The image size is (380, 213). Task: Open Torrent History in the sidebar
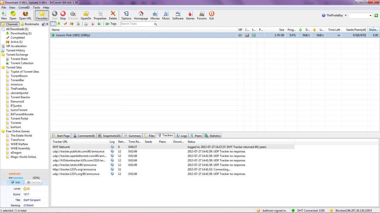coord(16,50)
